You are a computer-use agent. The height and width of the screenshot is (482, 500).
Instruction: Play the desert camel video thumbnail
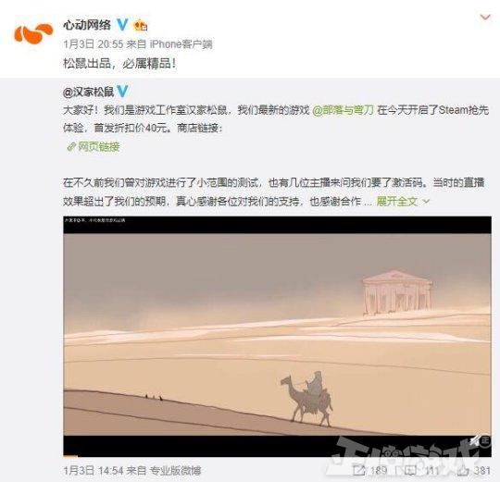(x=277, y=336)
